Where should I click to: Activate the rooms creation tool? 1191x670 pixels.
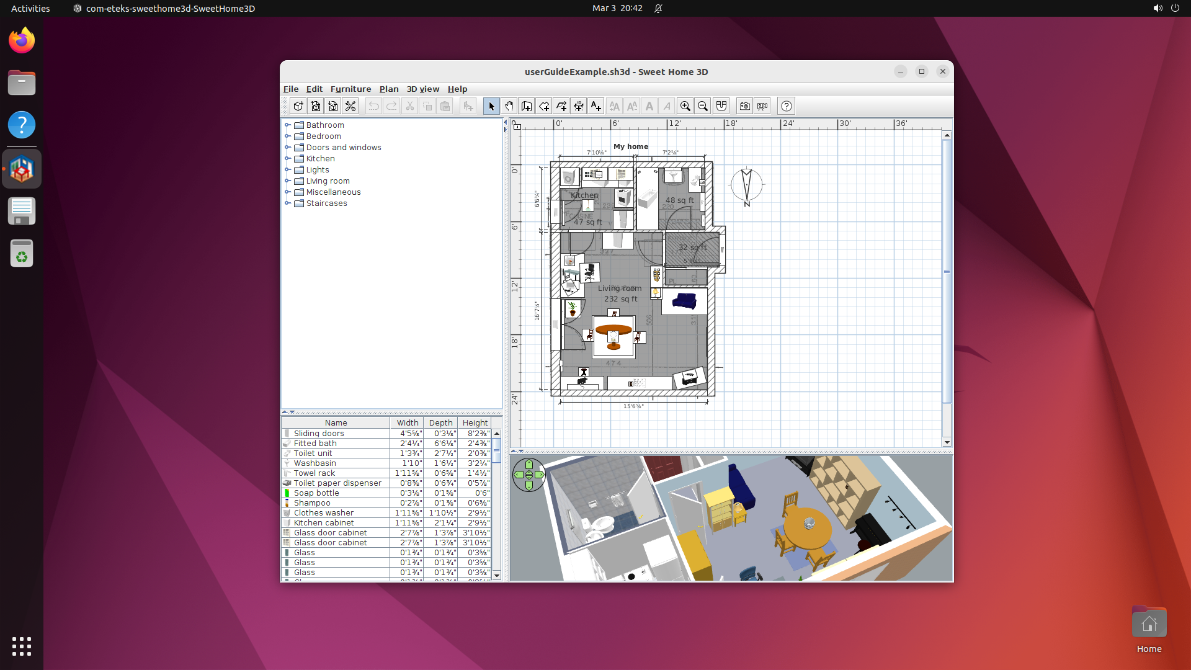click(544, 106)
